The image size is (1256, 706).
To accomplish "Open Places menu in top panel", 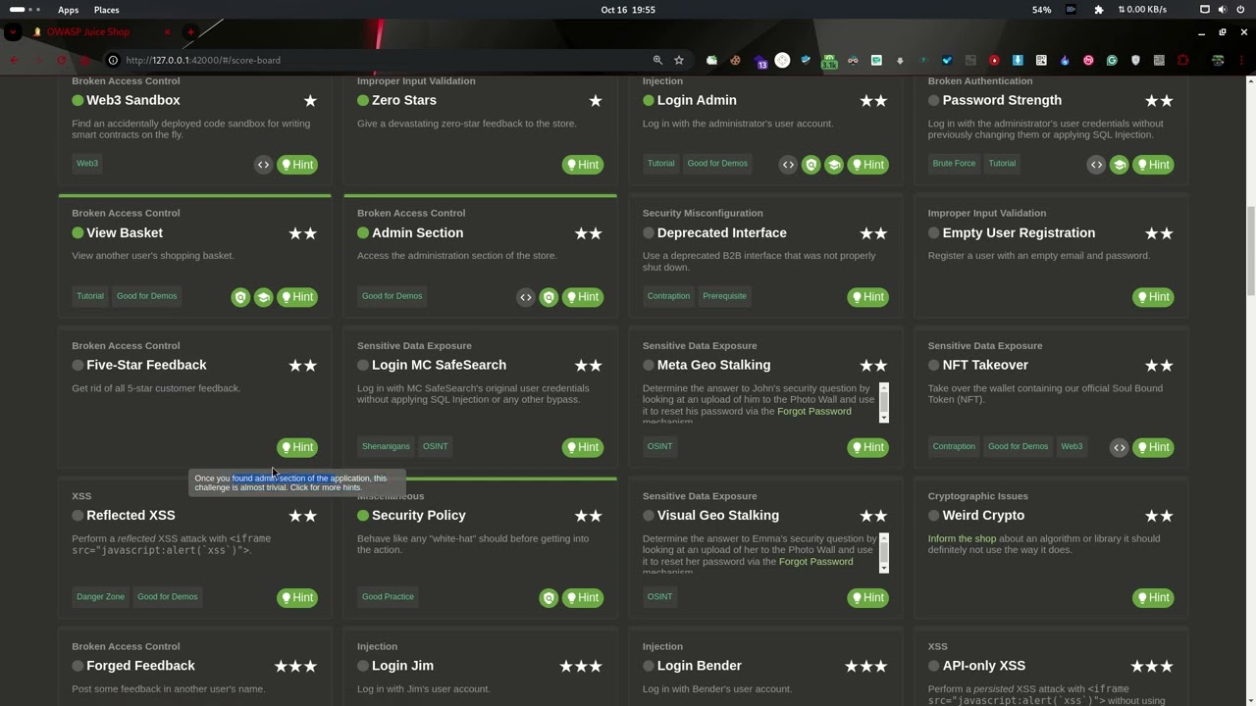I will (106, 10).
